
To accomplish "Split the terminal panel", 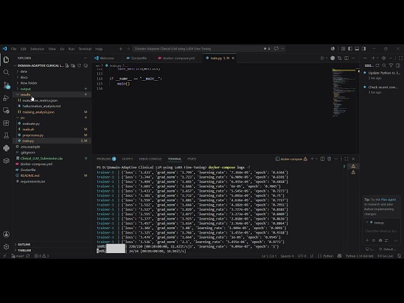I will 323,159.
